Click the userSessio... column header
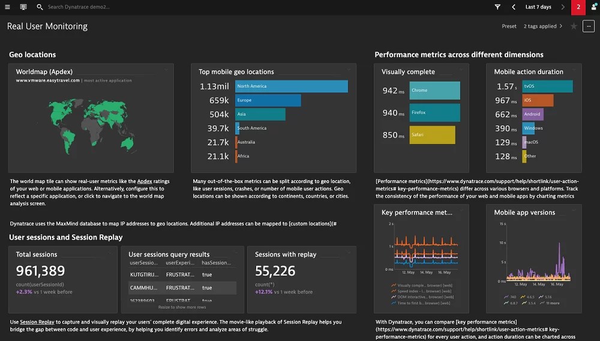The width and height of the screenshot is (600, 341). (143, 262)
